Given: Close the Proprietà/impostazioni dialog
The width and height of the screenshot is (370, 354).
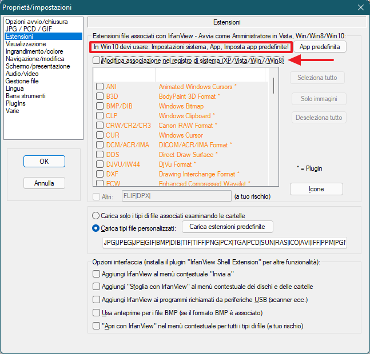Looking at the screenshot, I should [x=360, y=7].
